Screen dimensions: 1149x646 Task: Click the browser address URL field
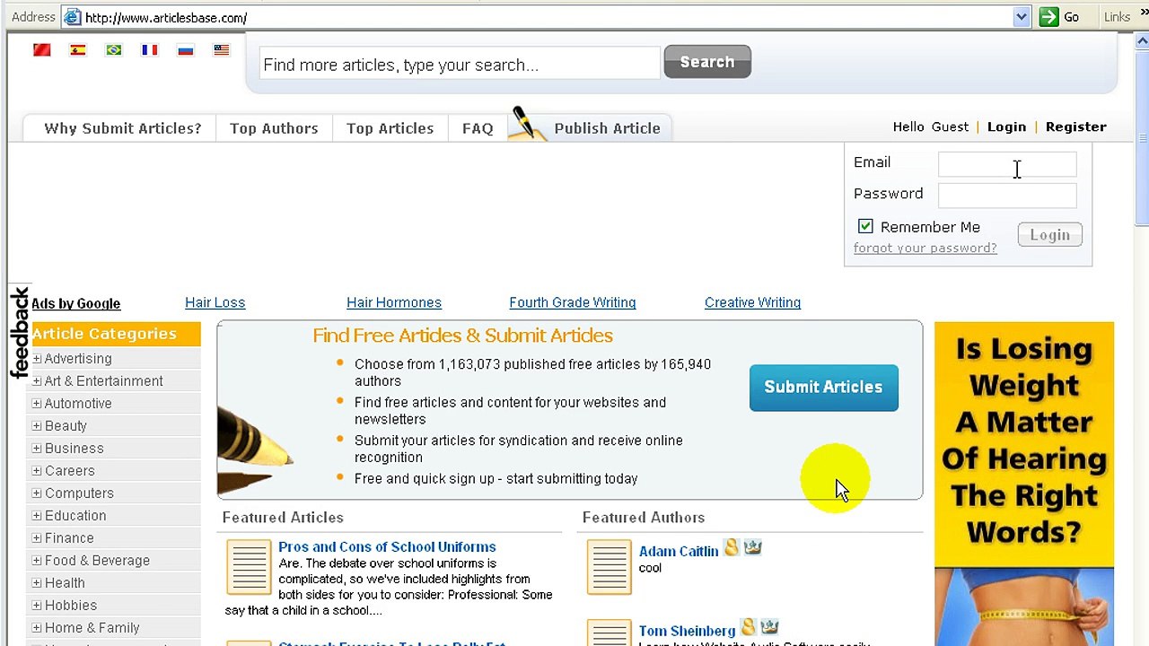548,17
